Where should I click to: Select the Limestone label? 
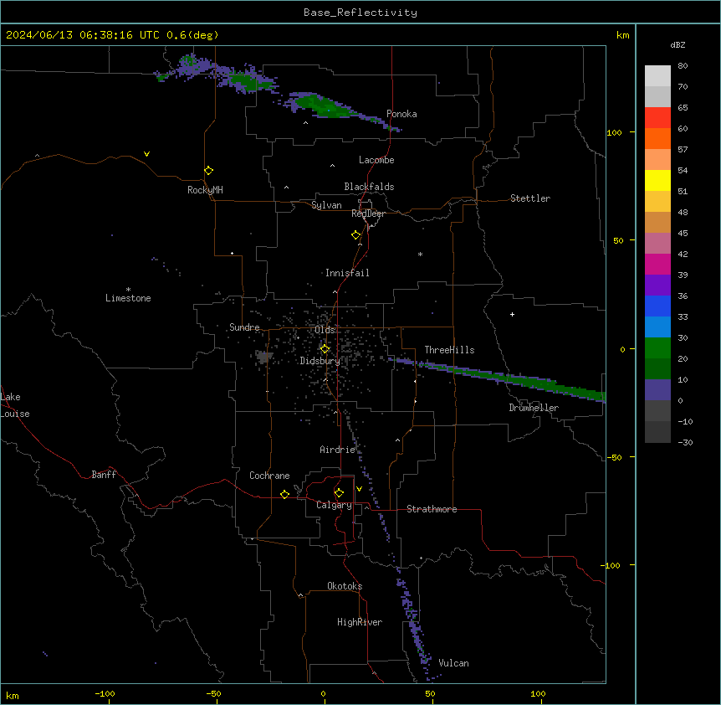click(128, 298)
